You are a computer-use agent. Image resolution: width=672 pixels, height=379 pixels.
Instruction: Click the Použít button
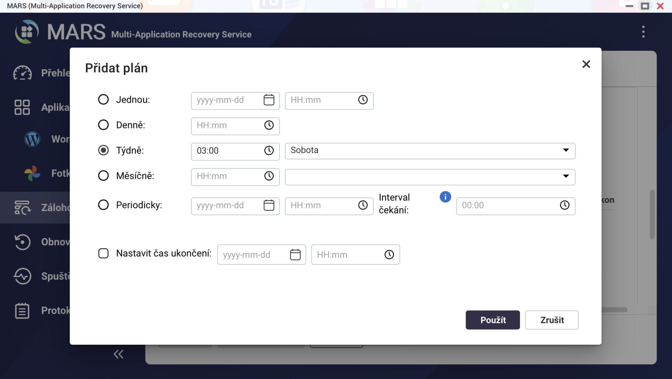click(x=493, y=320)
